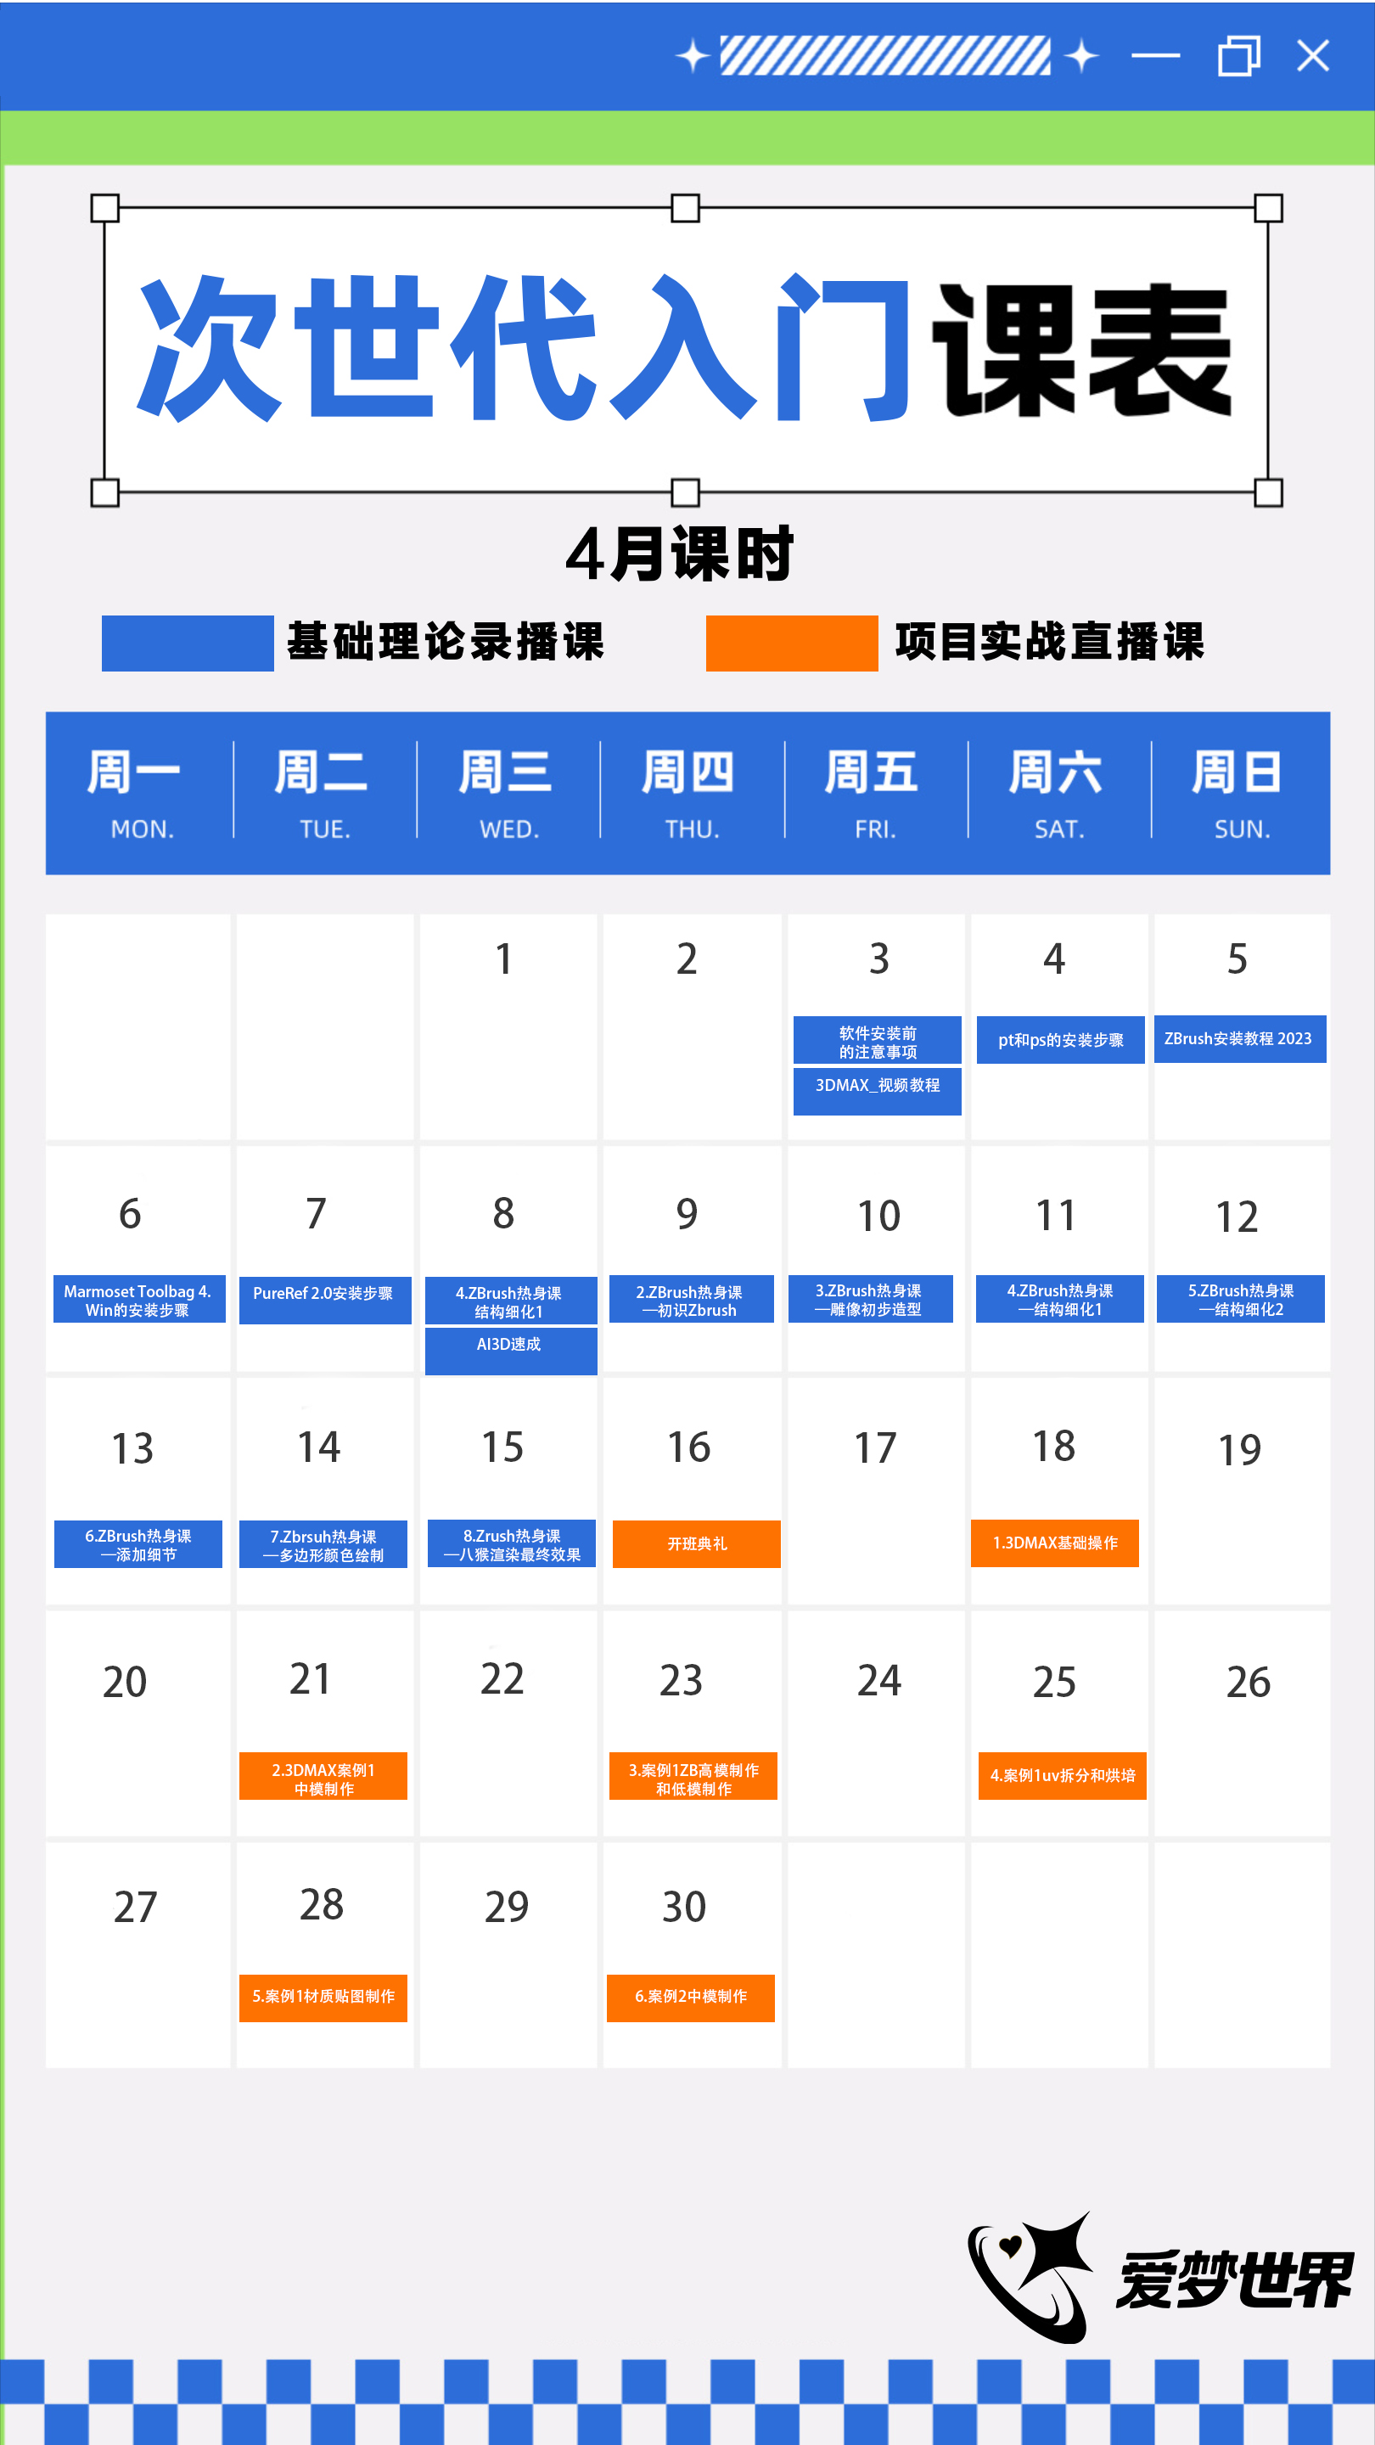Click the blue swatch beside 基础理论录播课
1375x2445 pixels.
pyautogui.click(x=187, y=644)
